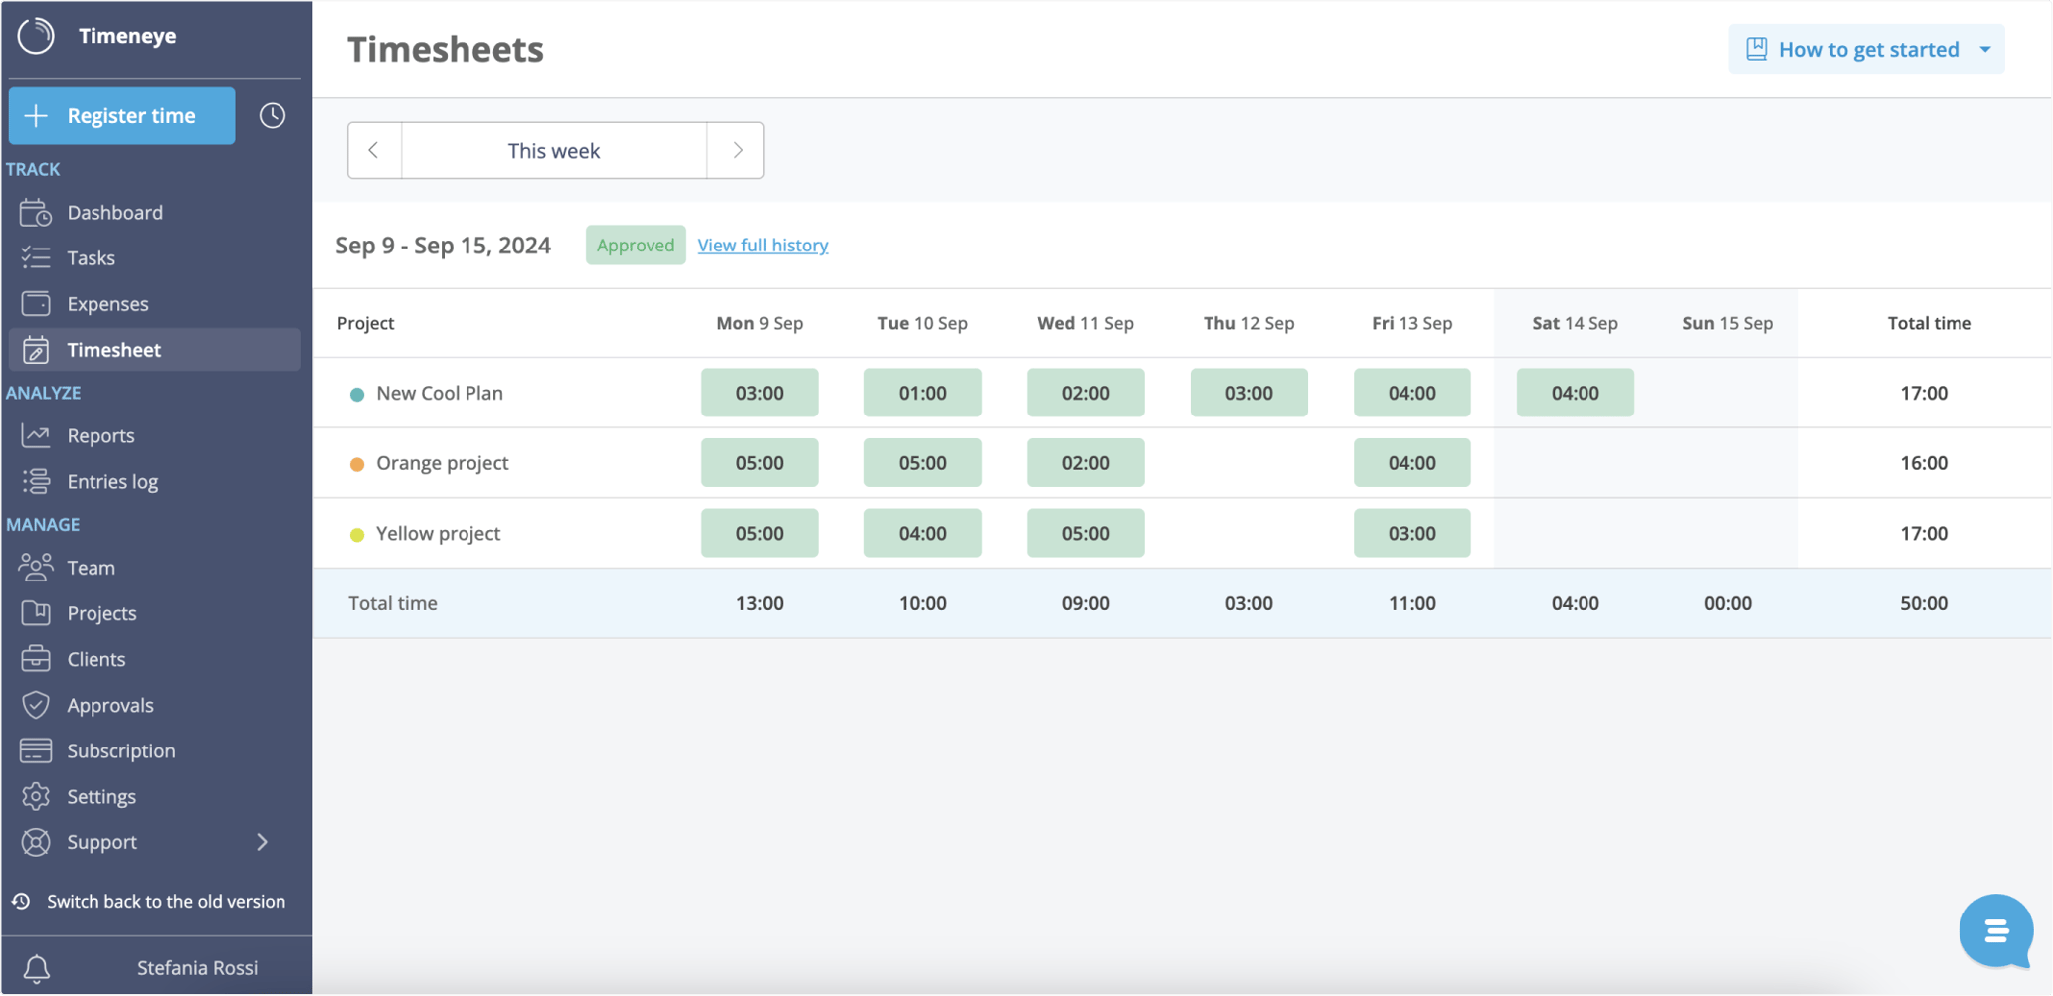Open the quick timer clock icon
2053x996 pixels.
pos(272,115)
